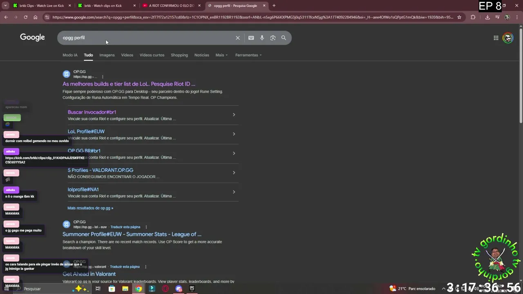Open LoL Profile#EUW link
523x294 pixels.
[86, 131]
